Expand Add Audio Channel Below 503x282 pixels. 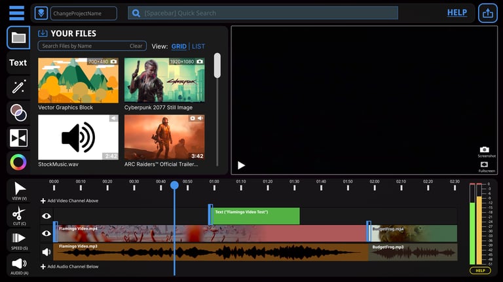pyautogui.click(x=69, y=267)
